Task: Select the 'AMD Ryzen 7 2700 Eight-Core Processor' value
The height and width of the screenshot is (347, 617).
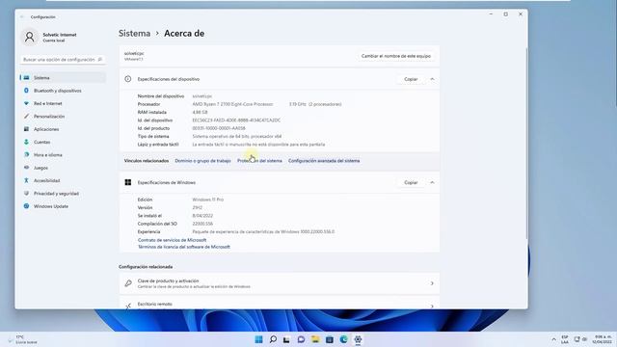Action: click(232, 104)
